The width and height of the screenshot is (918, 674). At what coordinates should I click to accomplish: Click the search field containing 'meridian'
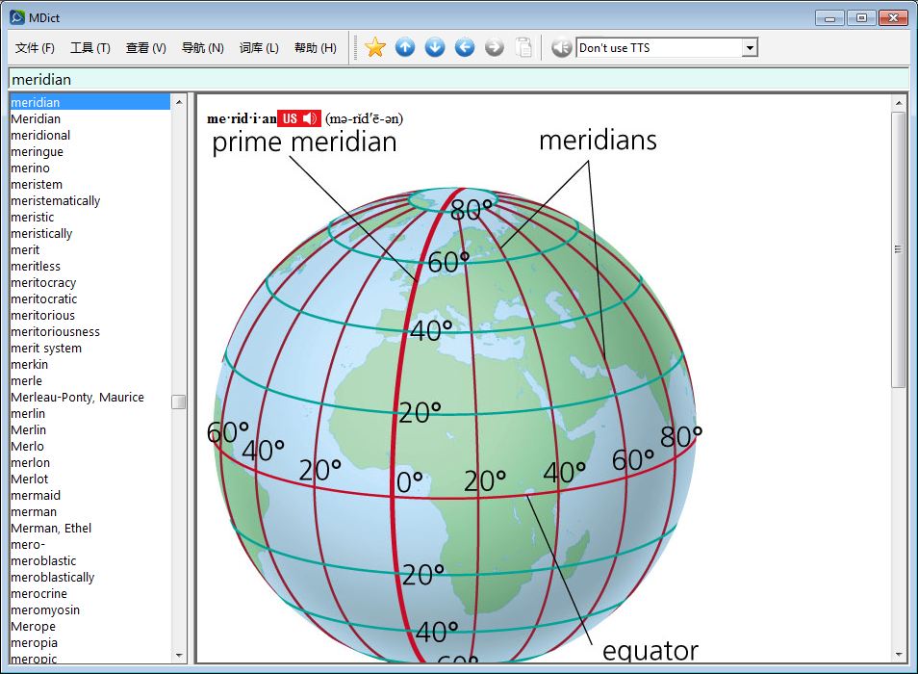458,79
